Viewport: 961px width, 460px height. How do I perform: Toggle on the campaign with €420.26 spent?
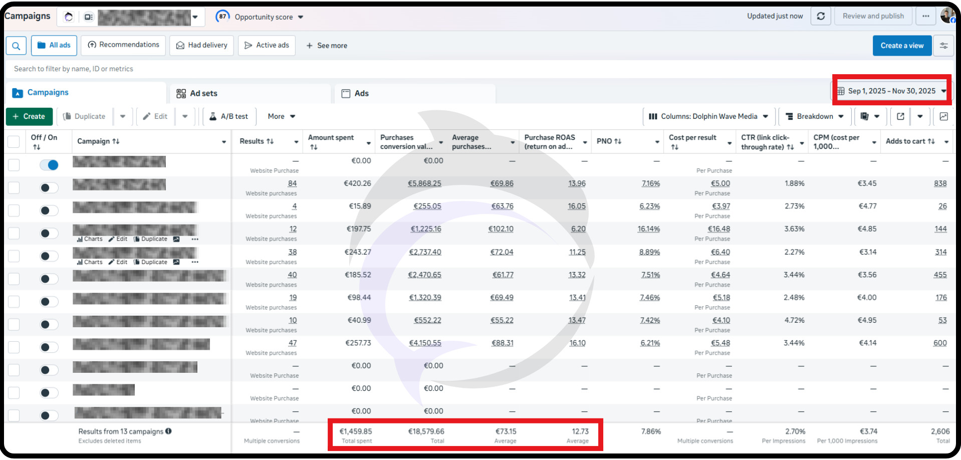pyautogui.click(x=49, y=187)
